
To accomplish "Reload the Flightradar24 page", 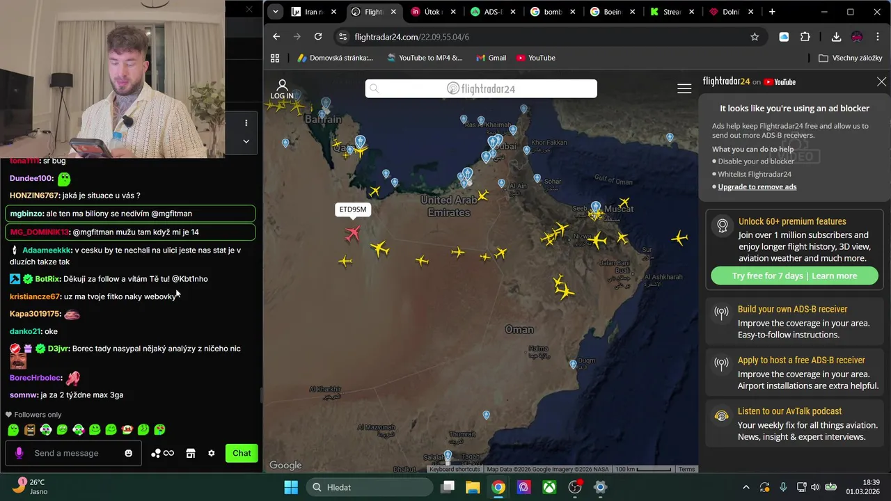I will click(318, 37).
